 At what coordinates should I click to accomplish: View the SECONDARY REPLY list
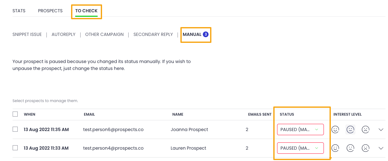point(153,34)
